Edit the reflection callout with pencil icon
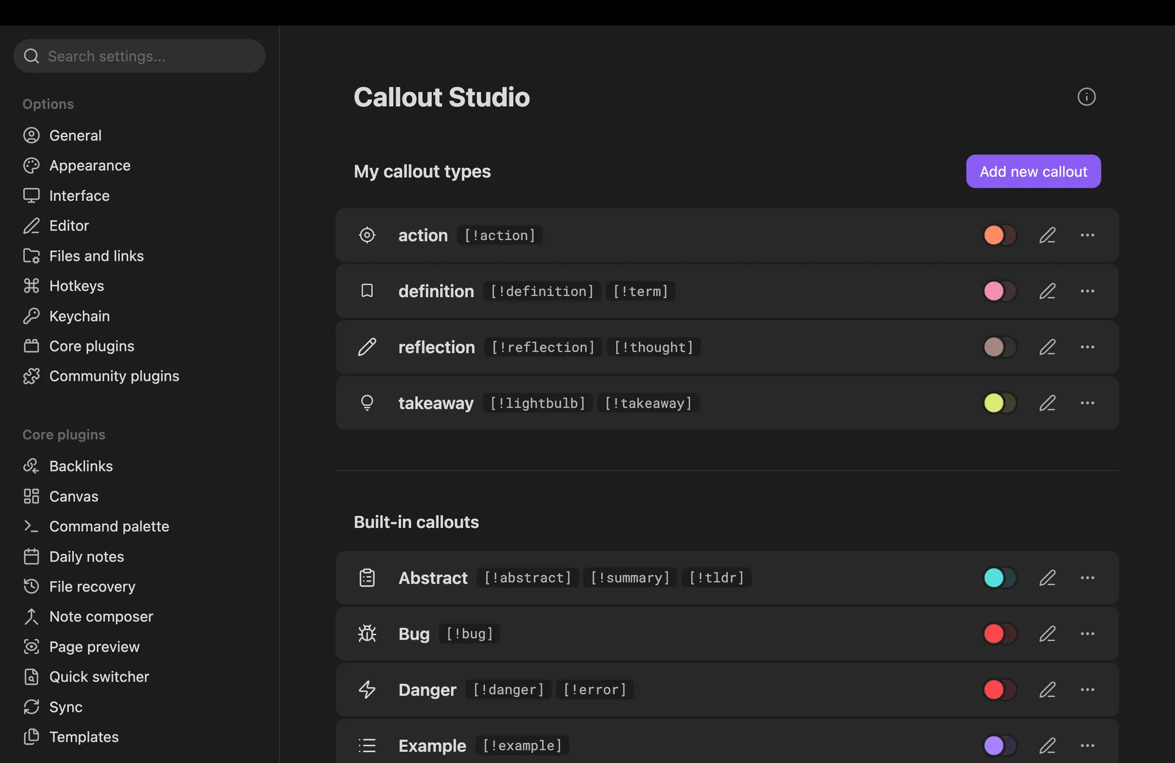The height and width of the screenshot is (763, 1175). [x=1048, y=347]
